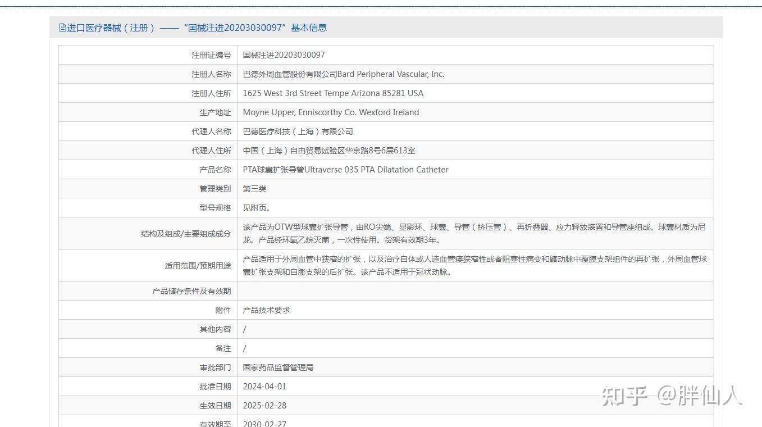
Task: Click the 附件 label
Action: (223, 310)
